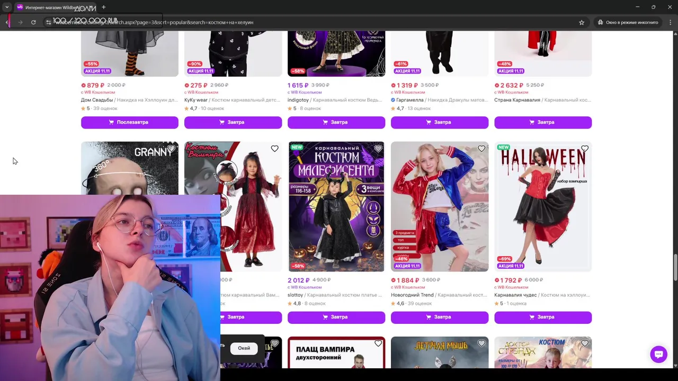Click the address bar URL
The width and height of the screenshot is (678, 381).
[x=155, y=22]
